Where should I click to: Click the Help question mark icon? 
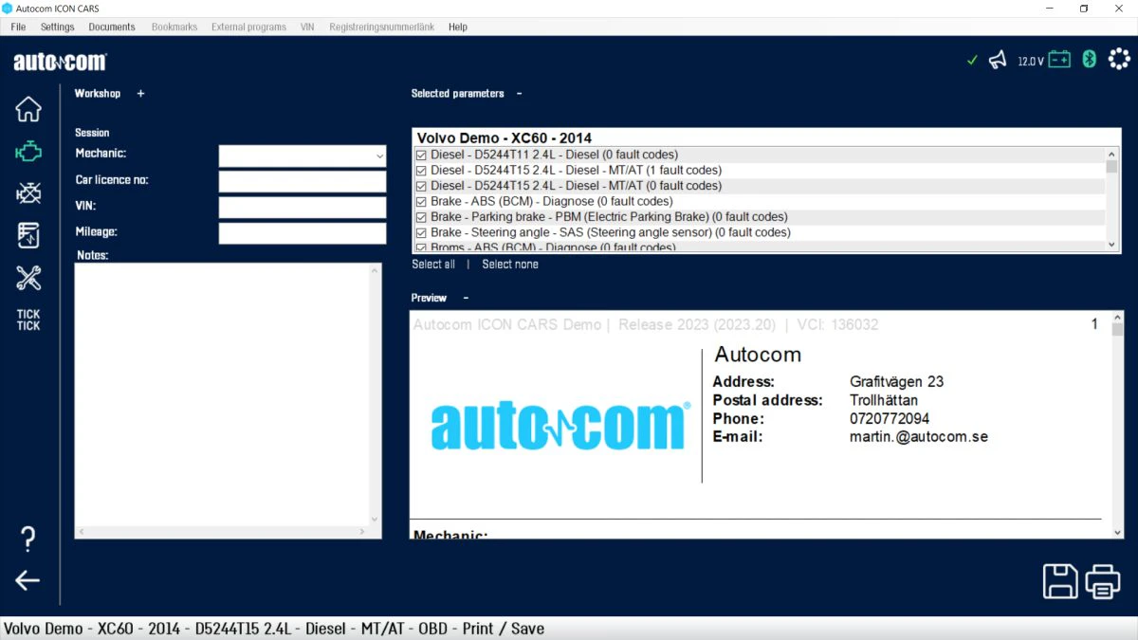coord(28,538)
